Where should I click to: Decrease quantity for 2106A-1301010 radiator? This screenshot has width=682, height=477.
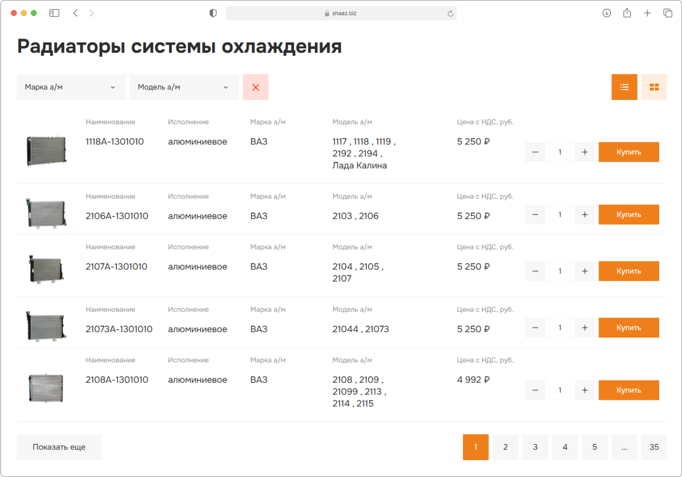(535, 215)
